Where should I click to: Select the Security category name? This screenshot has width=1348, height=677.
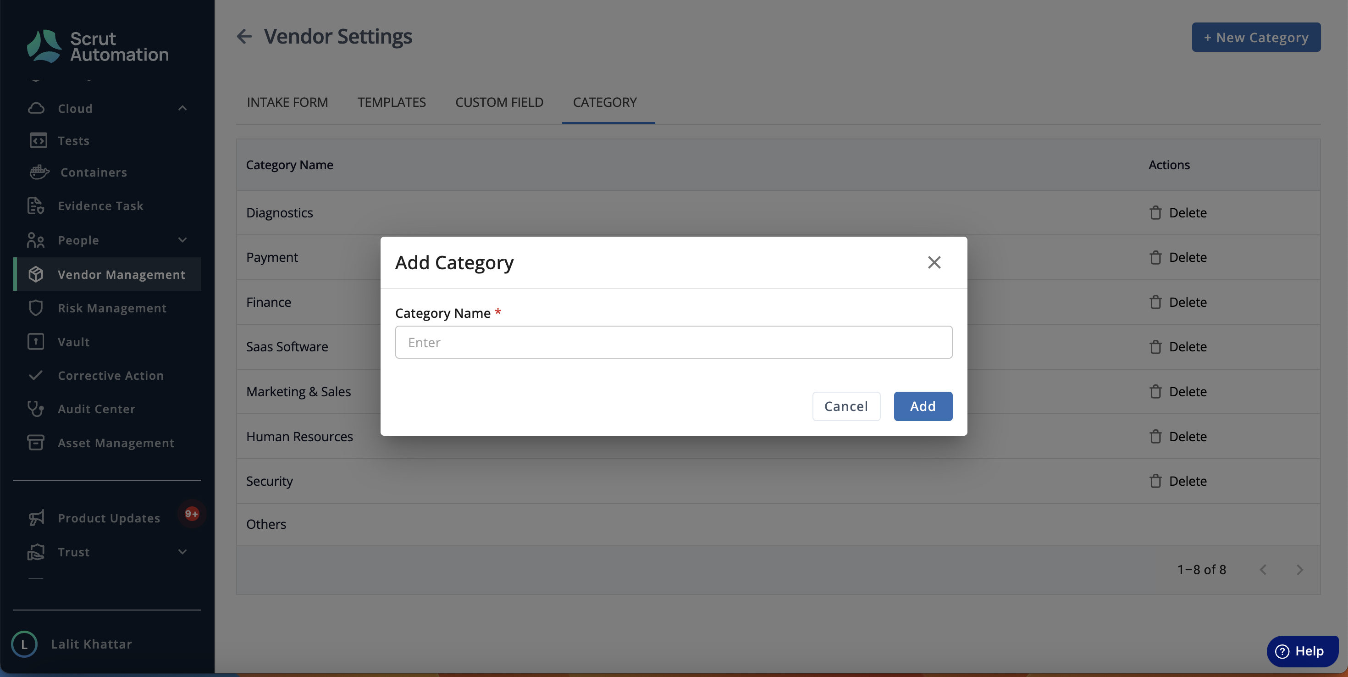(270, 481)
